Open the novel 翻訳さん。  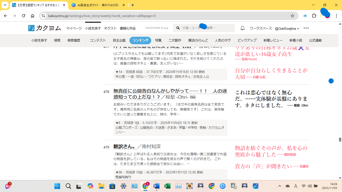click(124, 146)
